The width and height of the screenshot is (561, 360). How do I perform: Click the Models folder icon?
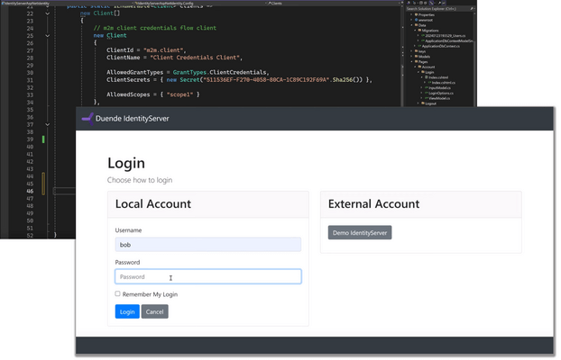coord(416,57)
